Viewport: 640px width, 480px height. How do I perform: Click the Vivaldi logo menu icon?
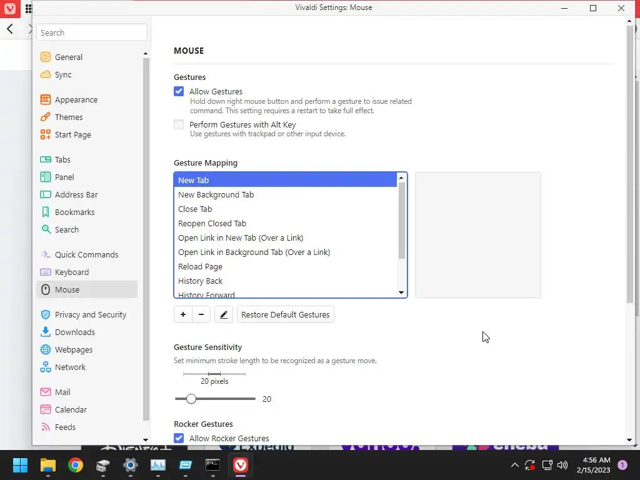[10, 9]
